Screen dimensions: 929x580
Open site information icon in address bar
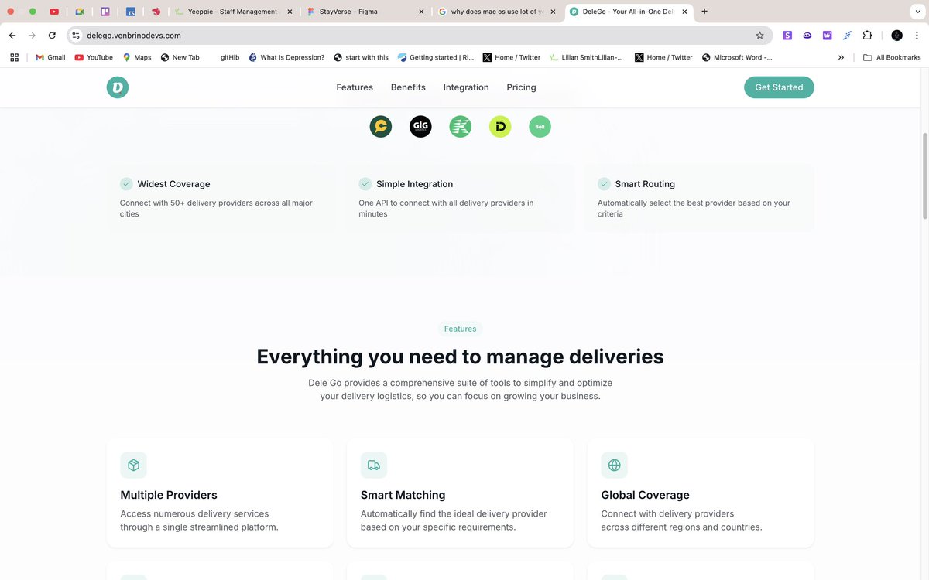pyautogui.click(x=76, y=36)
